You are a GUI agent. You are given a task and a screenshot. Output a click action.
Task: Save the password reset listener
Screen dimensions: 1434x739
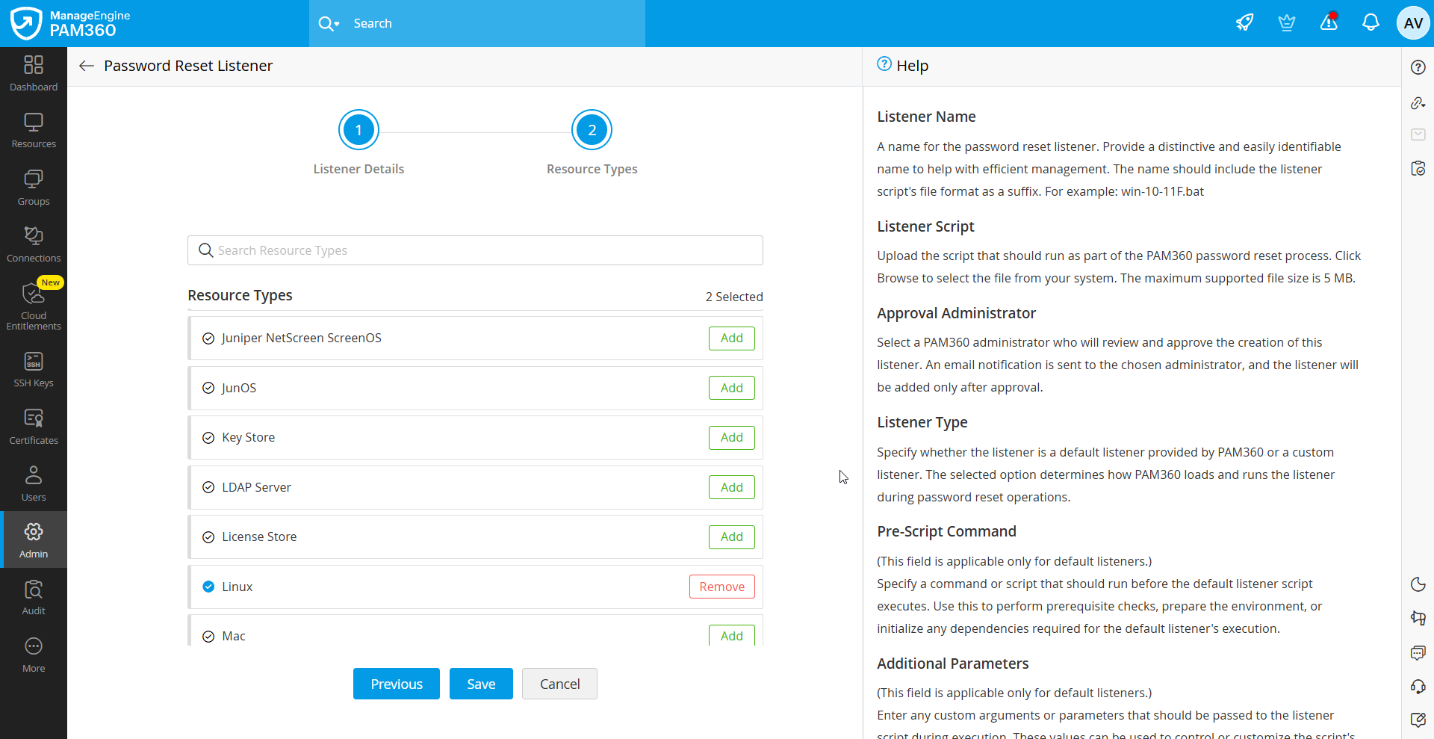pyautogui.click(x=481, y=684)
